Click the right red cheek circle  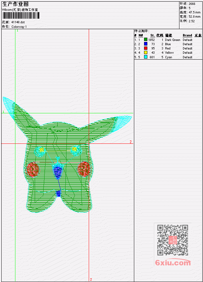click(83, 169)
